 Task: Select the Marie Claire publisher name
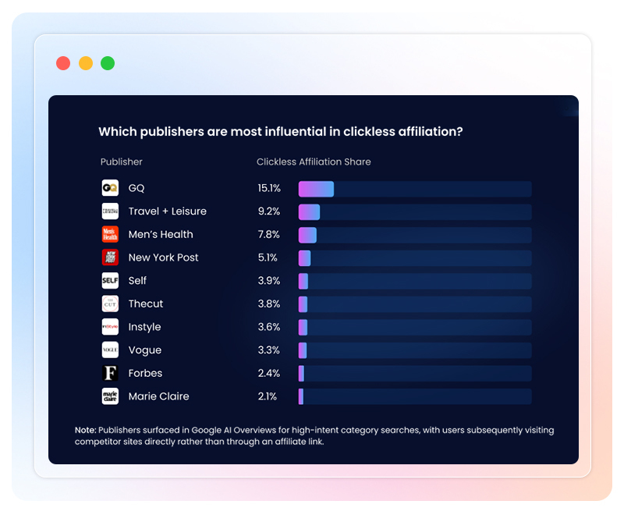point(158,396)
